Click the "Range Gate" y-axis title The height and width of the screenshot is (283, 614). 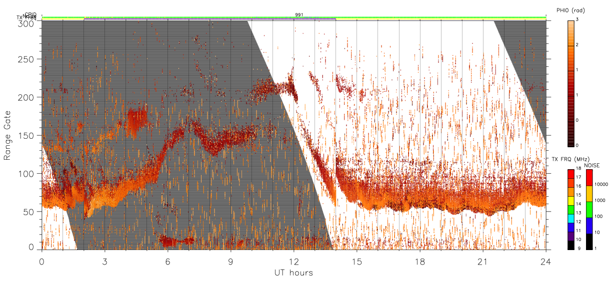tap(7, 136)
